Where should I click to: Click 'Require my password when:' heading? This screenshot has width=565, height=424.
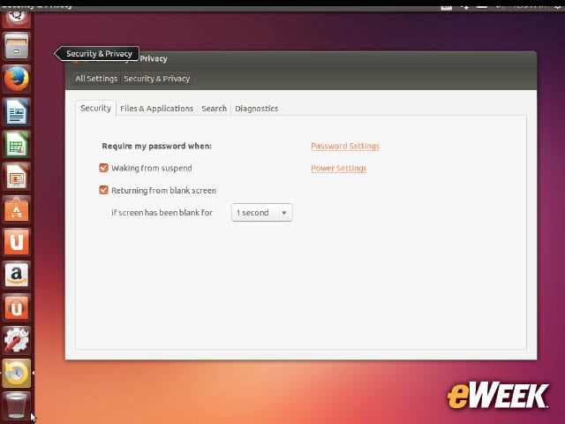157,146
